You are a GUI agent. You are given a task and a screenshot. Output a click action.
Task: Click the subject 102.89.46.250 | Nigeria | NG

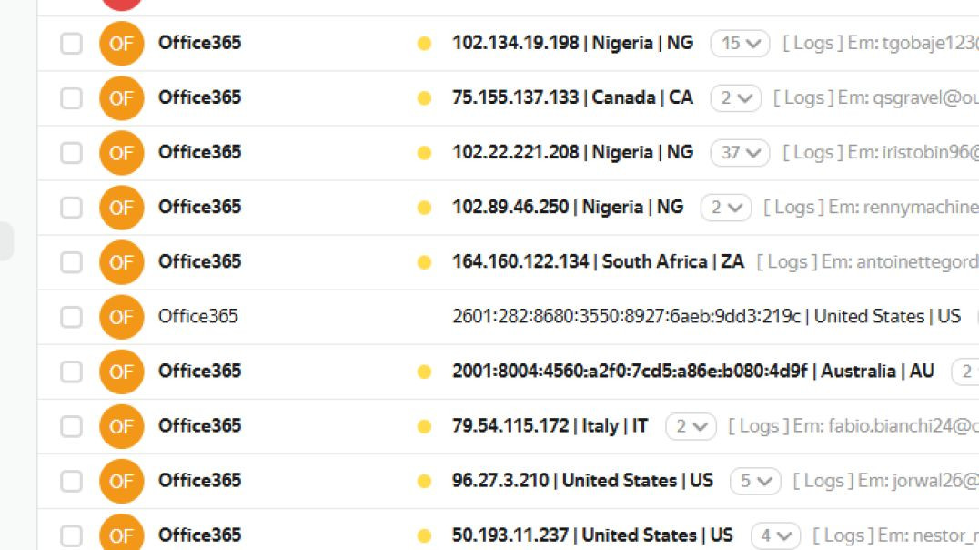[x=568, y=207]
